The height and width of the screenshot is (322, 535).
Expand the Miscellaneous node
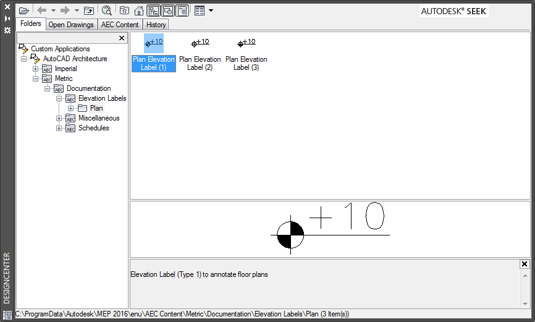pyautogui.click(x=59, y=119)
